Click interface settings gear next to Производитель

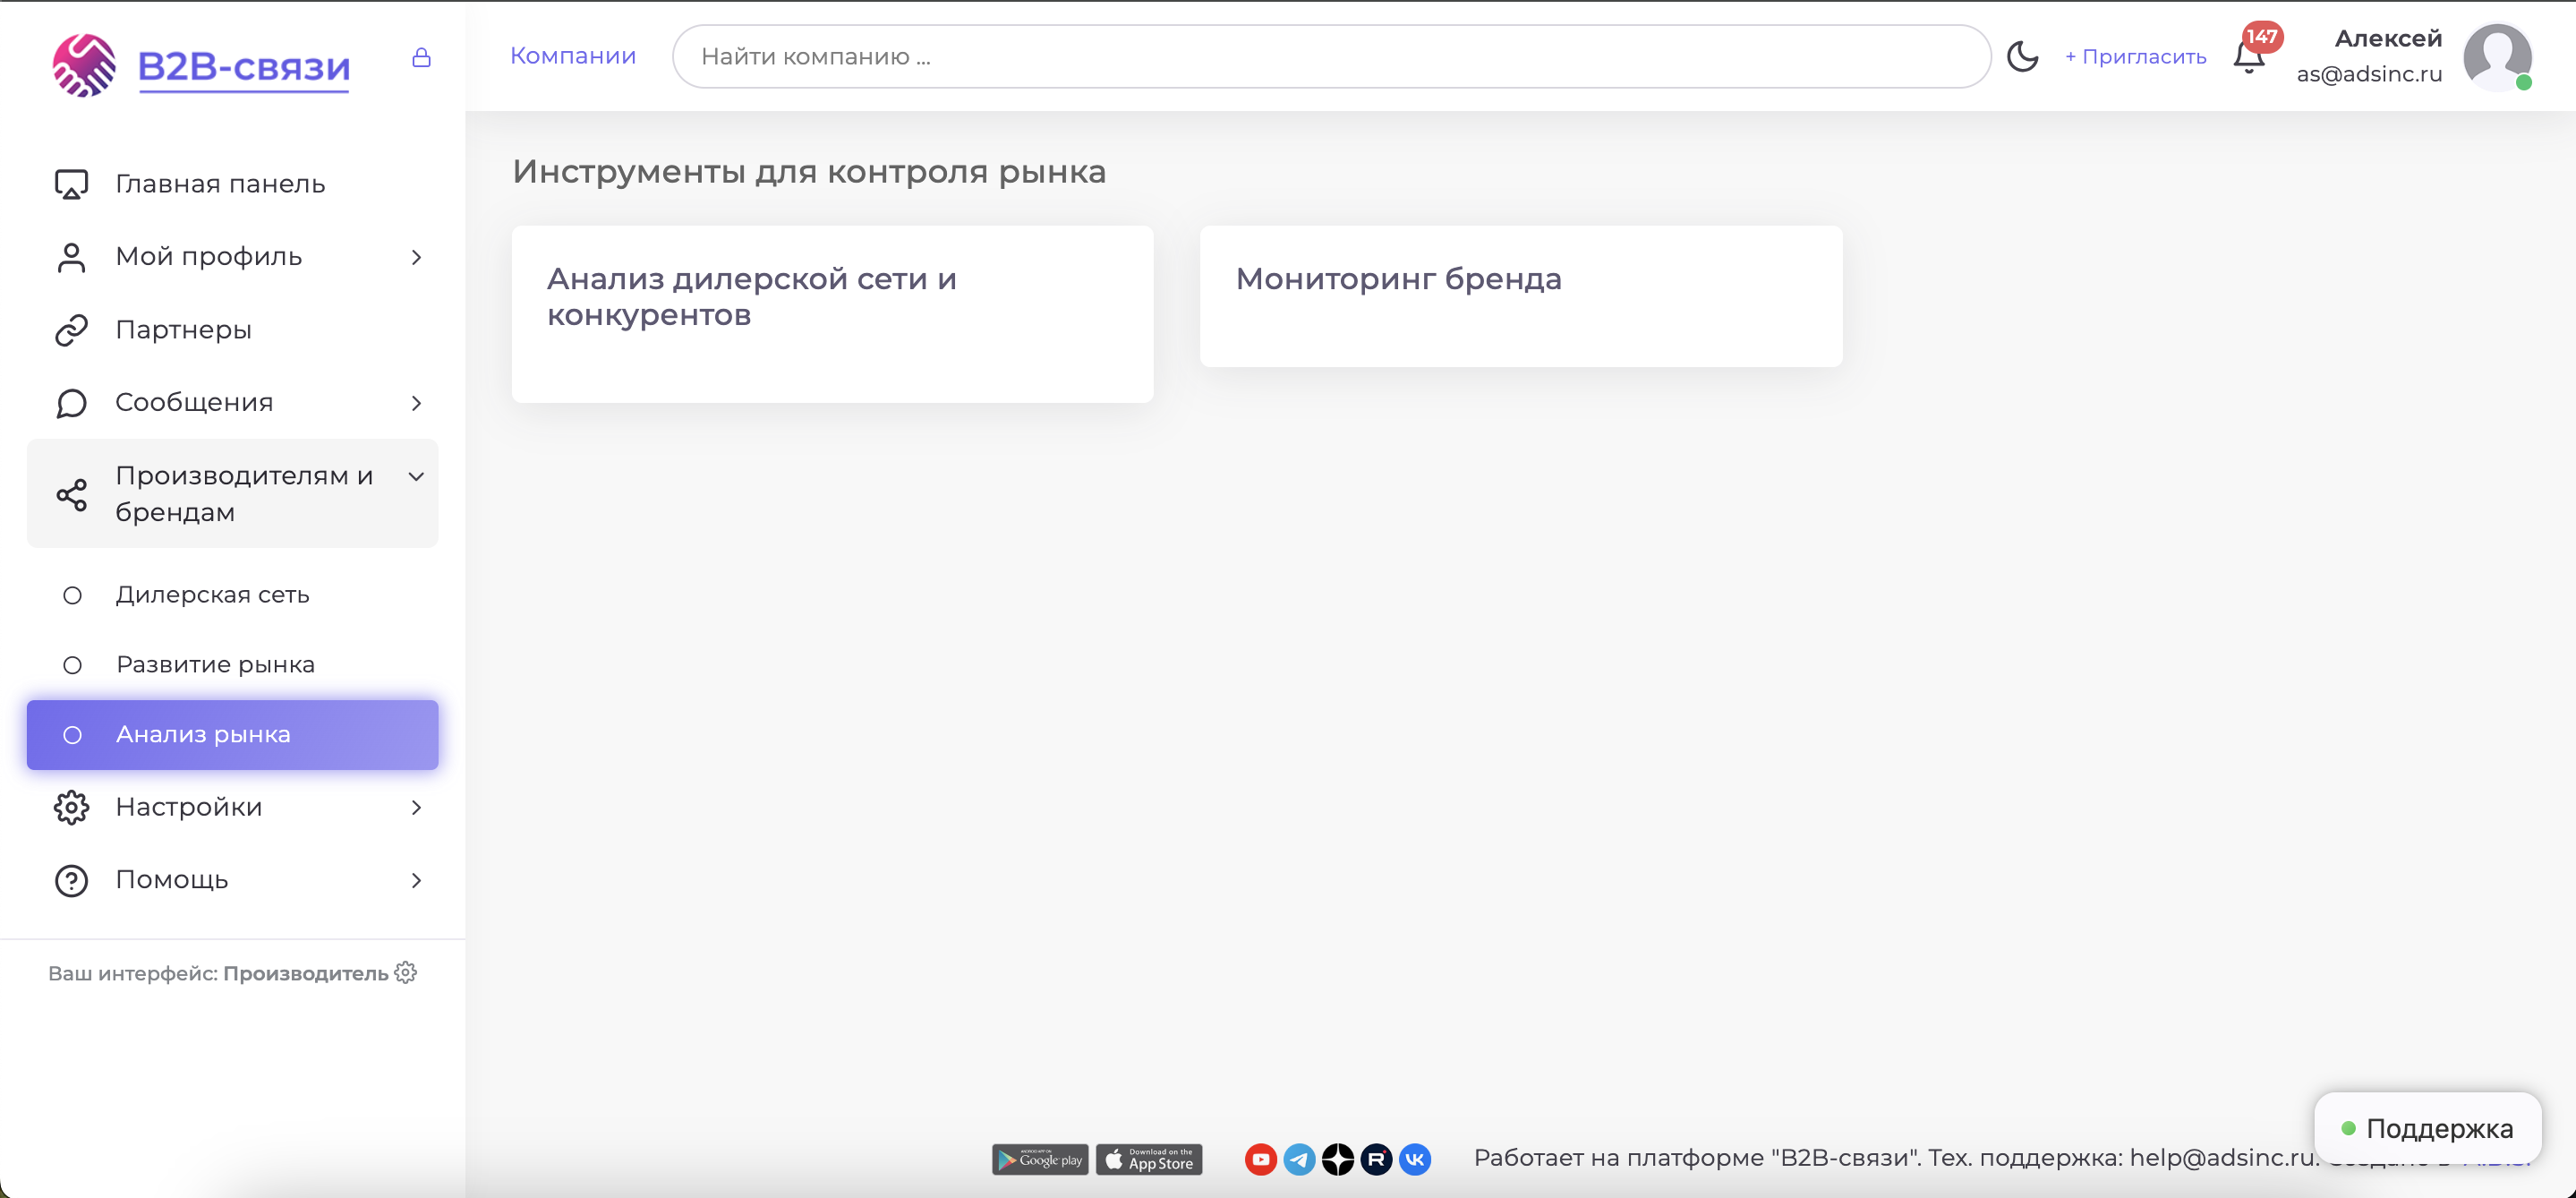click(x=406, y=973)
